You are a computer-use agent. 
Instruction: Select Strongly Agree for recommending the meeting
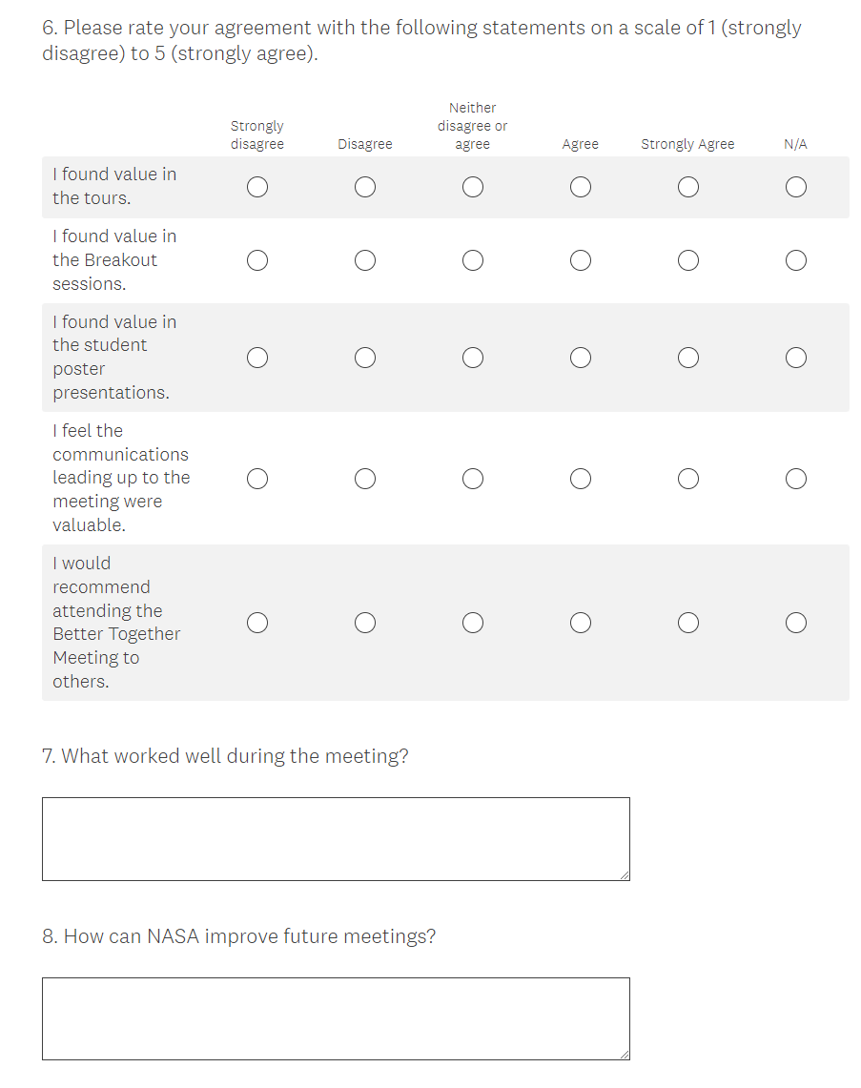tap(687, 623)
